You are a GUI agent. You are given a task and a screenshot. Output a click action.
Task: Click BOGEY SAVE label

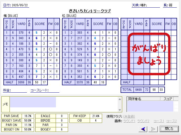12,121
